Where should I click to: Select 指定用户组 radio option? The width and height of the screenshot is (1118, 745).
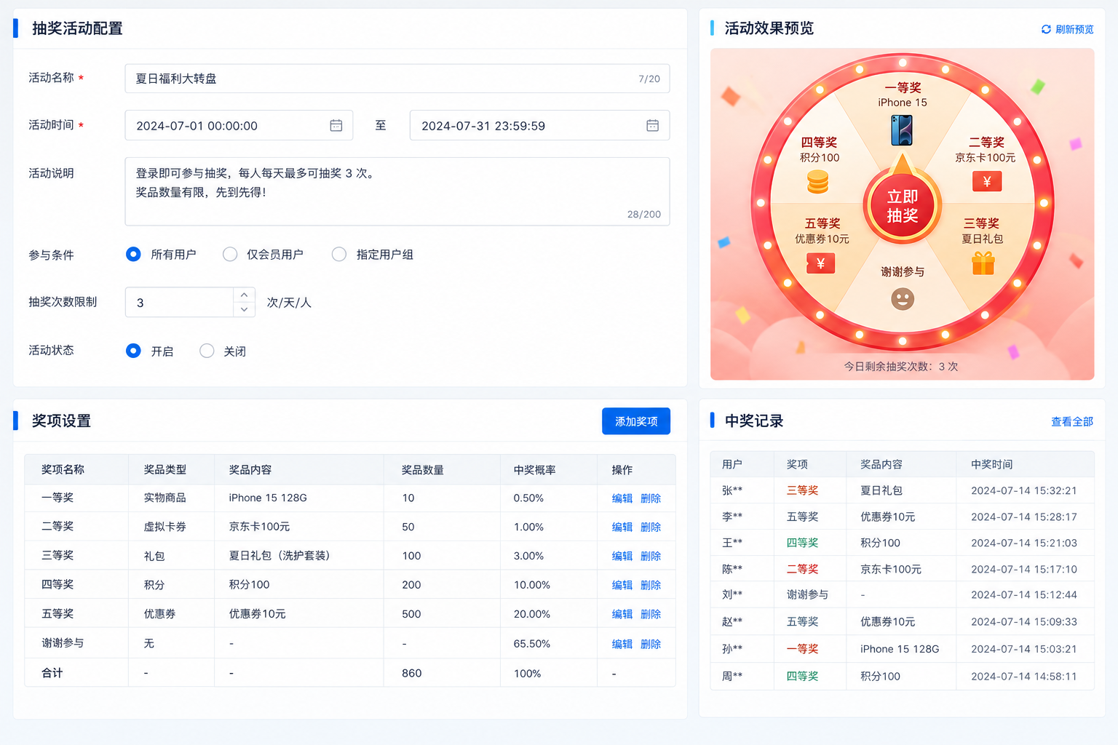[339, 254]
